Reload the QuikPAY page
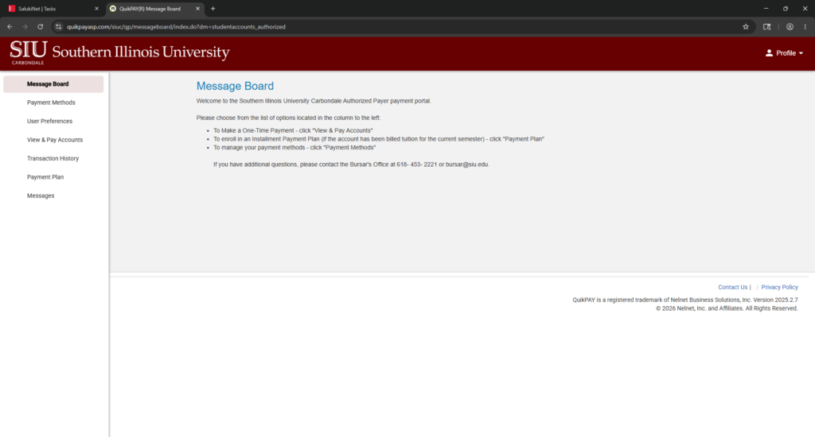Viewport: 815px width, 437px height. pos(40,26)
